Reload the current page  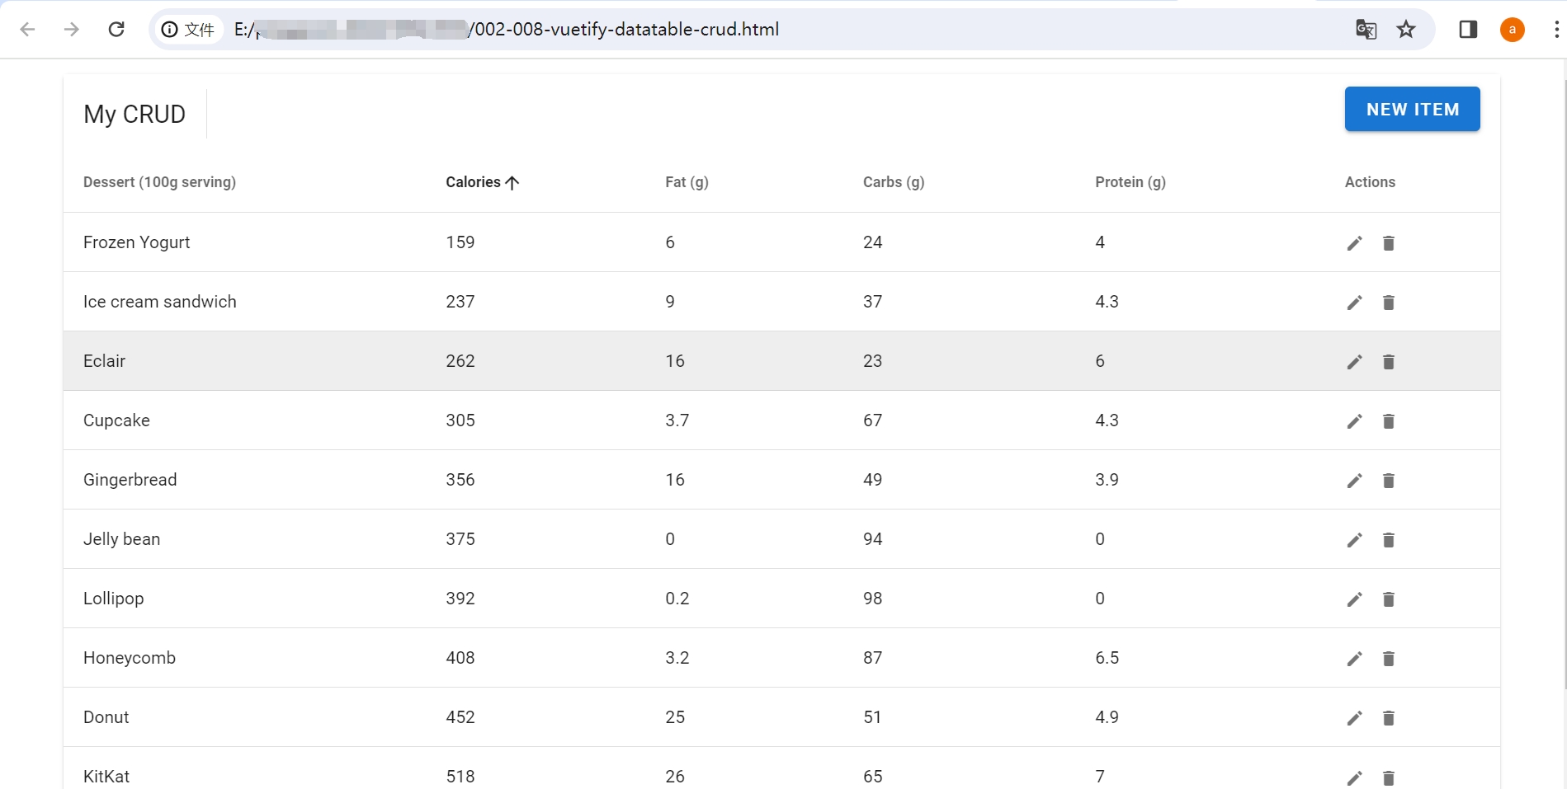(116, 29)
